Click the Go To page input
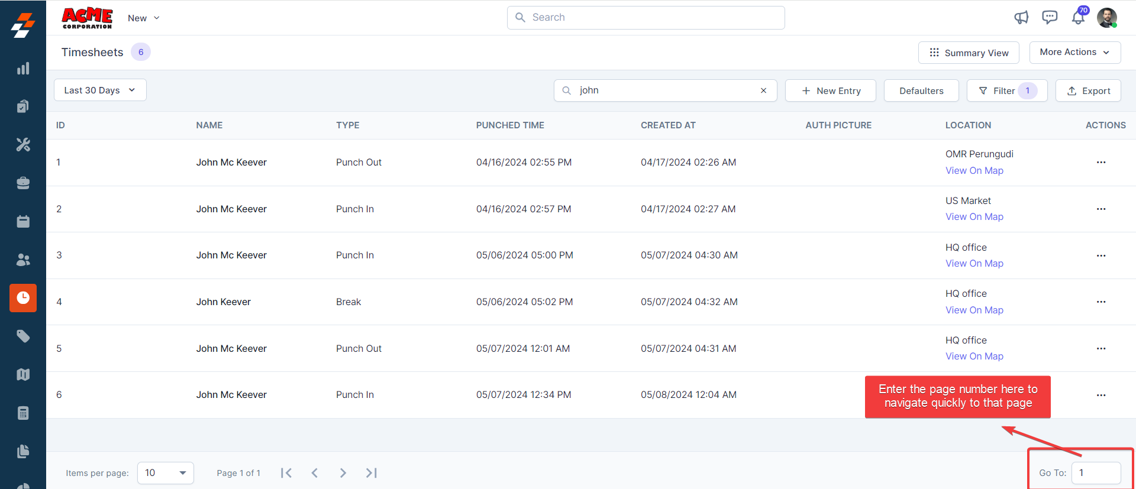 pyautogui.click(x=1096, y=473)
